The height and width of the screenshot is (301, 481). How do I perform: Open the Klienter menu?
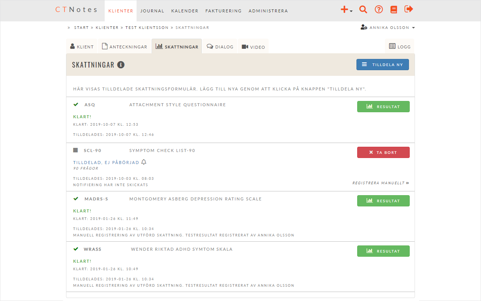pyautogui.click(x=121, y=11)
